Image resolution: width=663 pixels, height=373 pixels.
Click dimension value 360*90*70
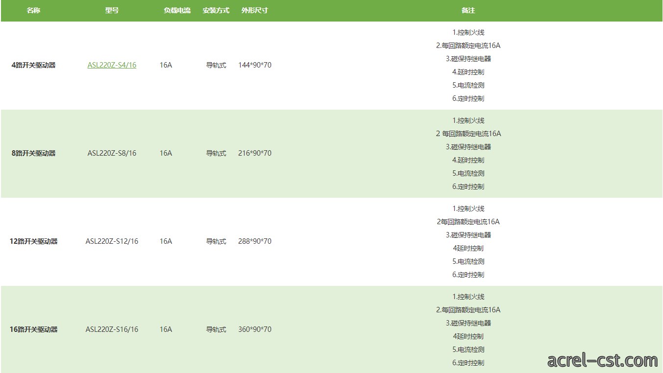coord(255,329)
